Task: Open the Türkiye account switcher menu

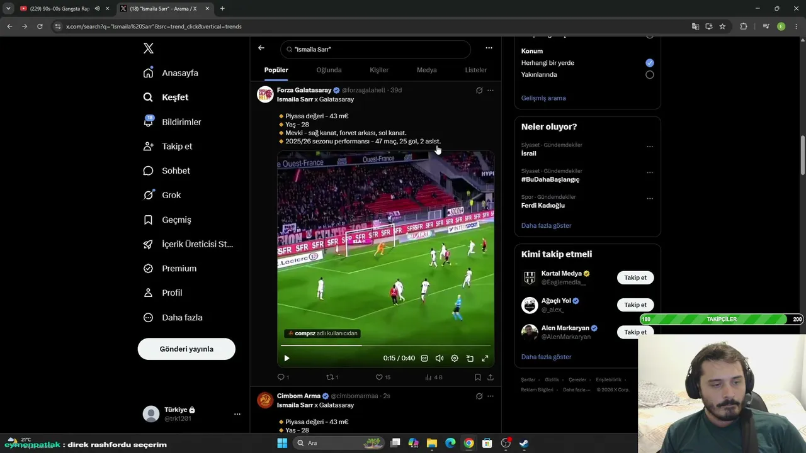Action: tap(193, 413)
